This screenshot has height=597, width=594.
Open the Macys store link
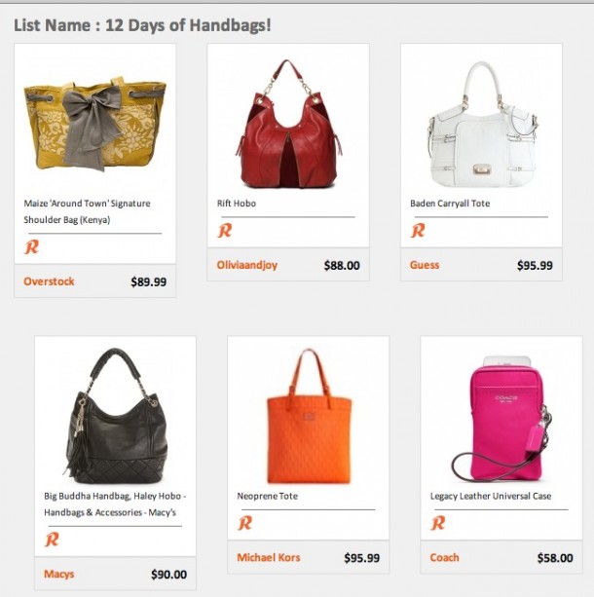(59, 574)
